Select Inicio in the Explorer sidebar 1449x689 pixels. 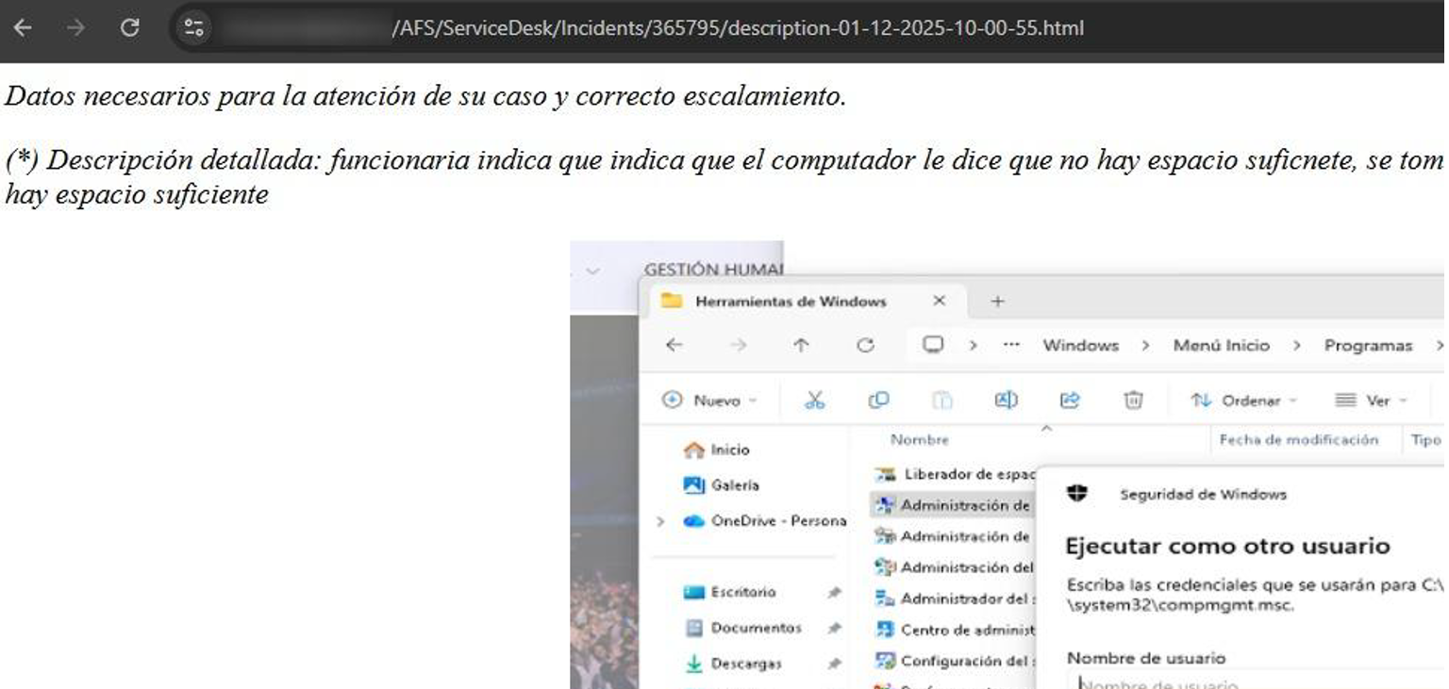[717, 450]
